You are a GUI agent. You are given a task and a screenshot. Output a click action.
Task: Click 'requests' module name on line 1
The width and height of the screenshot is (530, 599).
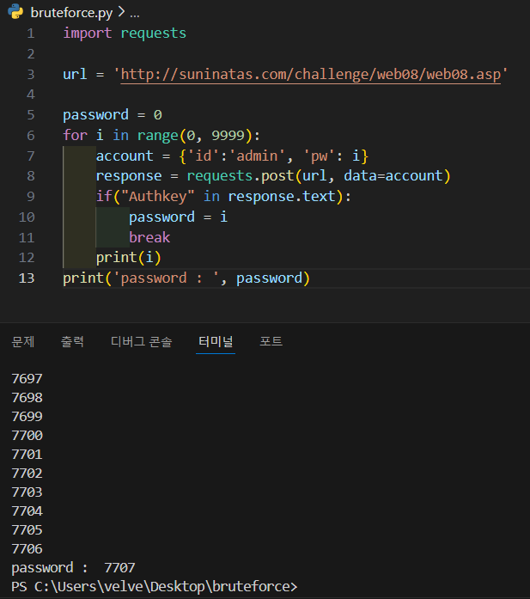(x=154, y=34)
